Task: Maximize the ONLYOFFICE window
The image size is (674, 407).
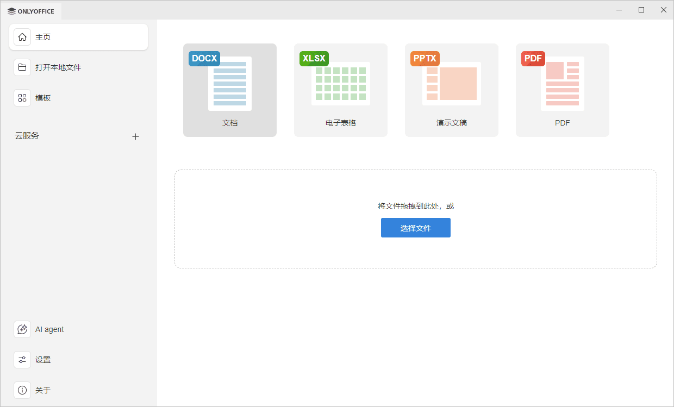Action: [x=641, y=10]
